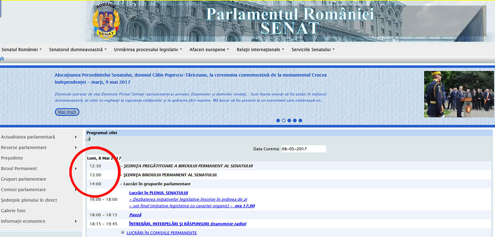
Task: Open ÎNTREBĂRI, INTERPELĂRI ȘI RĂSPUNSURI link
Action: (187, 224)
